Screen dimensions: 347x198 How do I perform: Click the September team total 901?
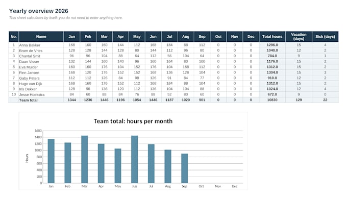pyautogui.click(x=202, y=100)
